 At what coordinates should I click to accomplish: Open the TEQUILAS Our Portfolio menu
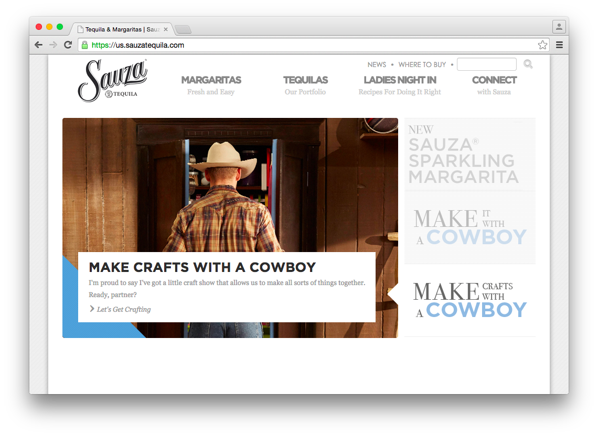coord(305,85)
